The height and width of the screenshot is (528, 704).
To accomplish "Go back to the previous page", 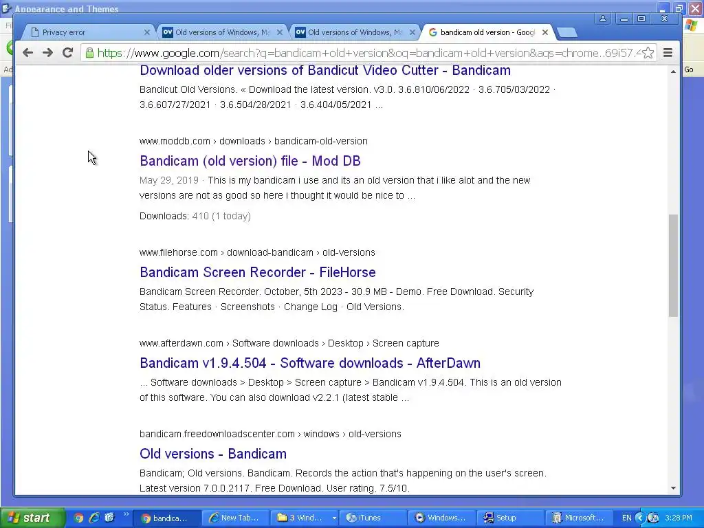I will pos(27,52).
